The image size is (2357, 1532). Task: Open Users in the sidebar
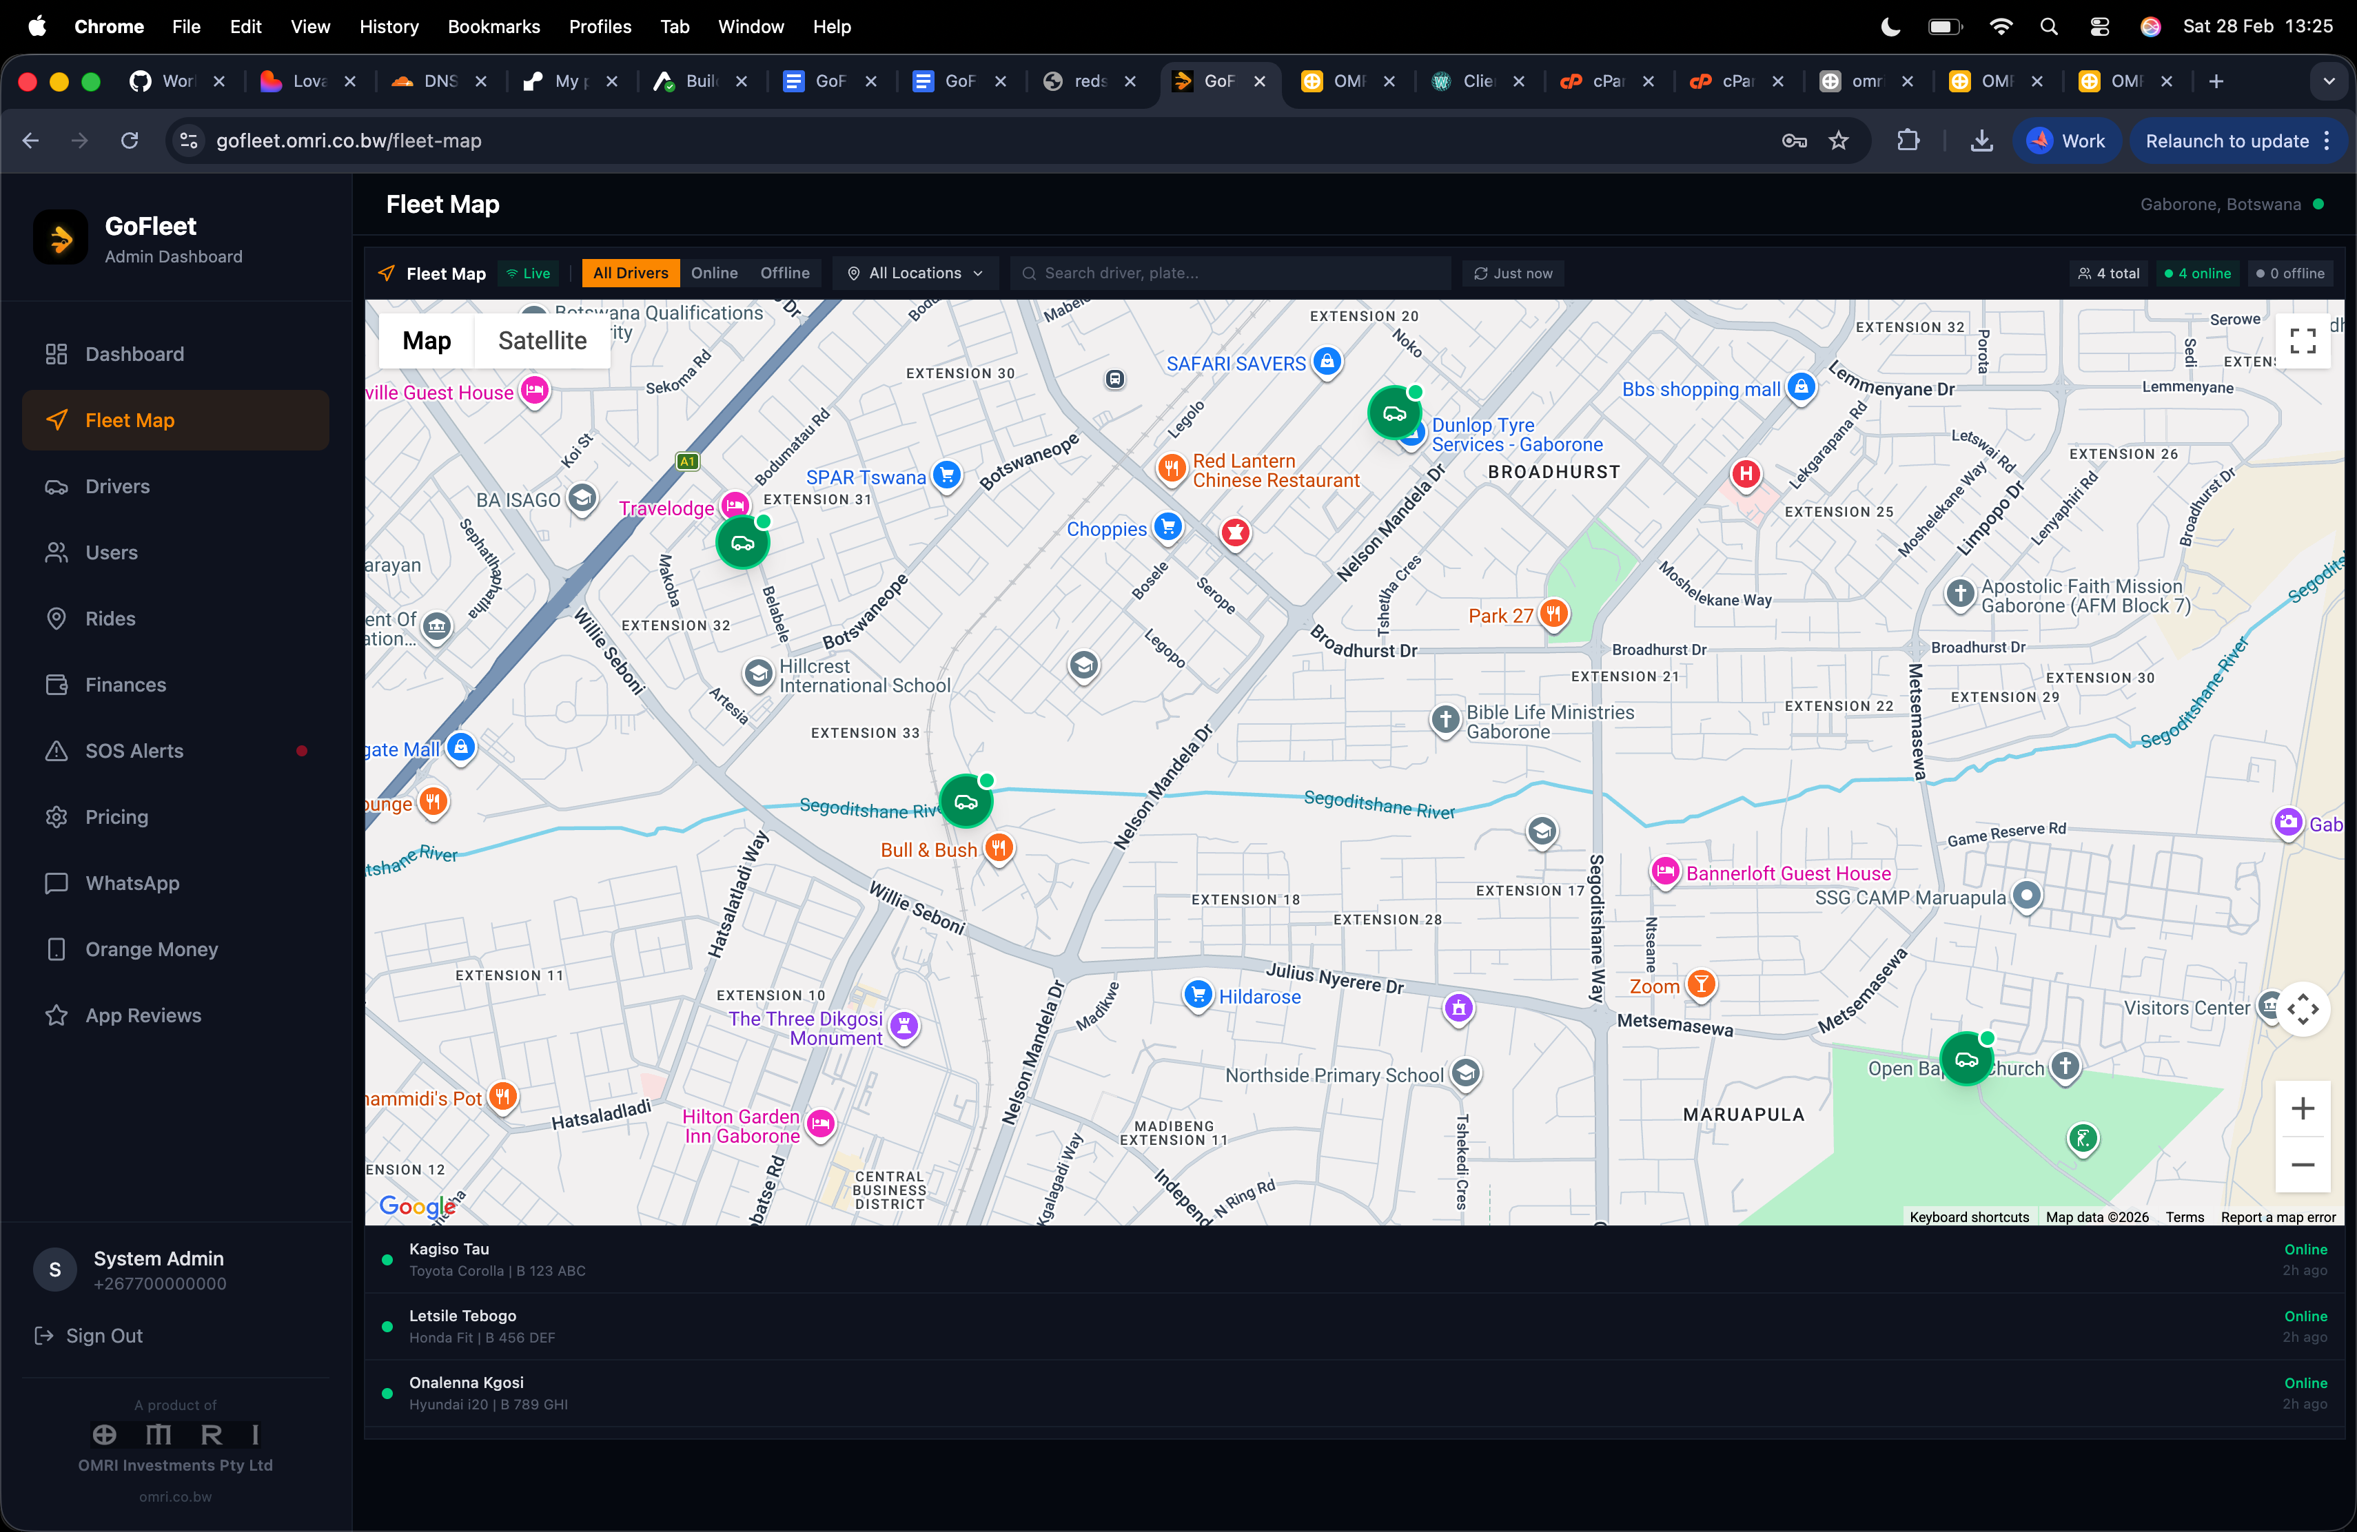click(x=175, y=552)
